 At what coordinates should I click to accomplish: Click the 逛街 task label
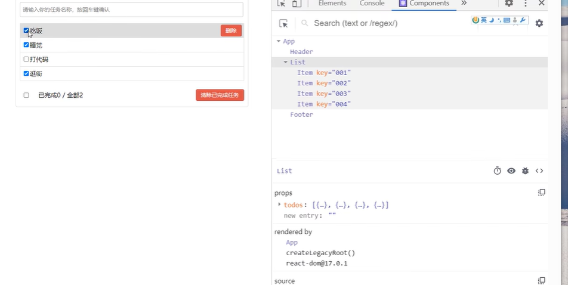(36, 74)
